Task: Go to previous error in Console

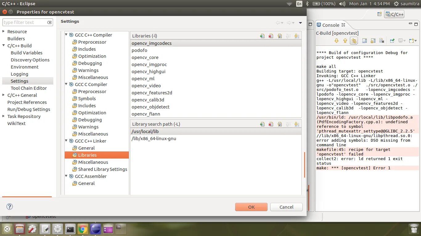Action: pos(345,41)
